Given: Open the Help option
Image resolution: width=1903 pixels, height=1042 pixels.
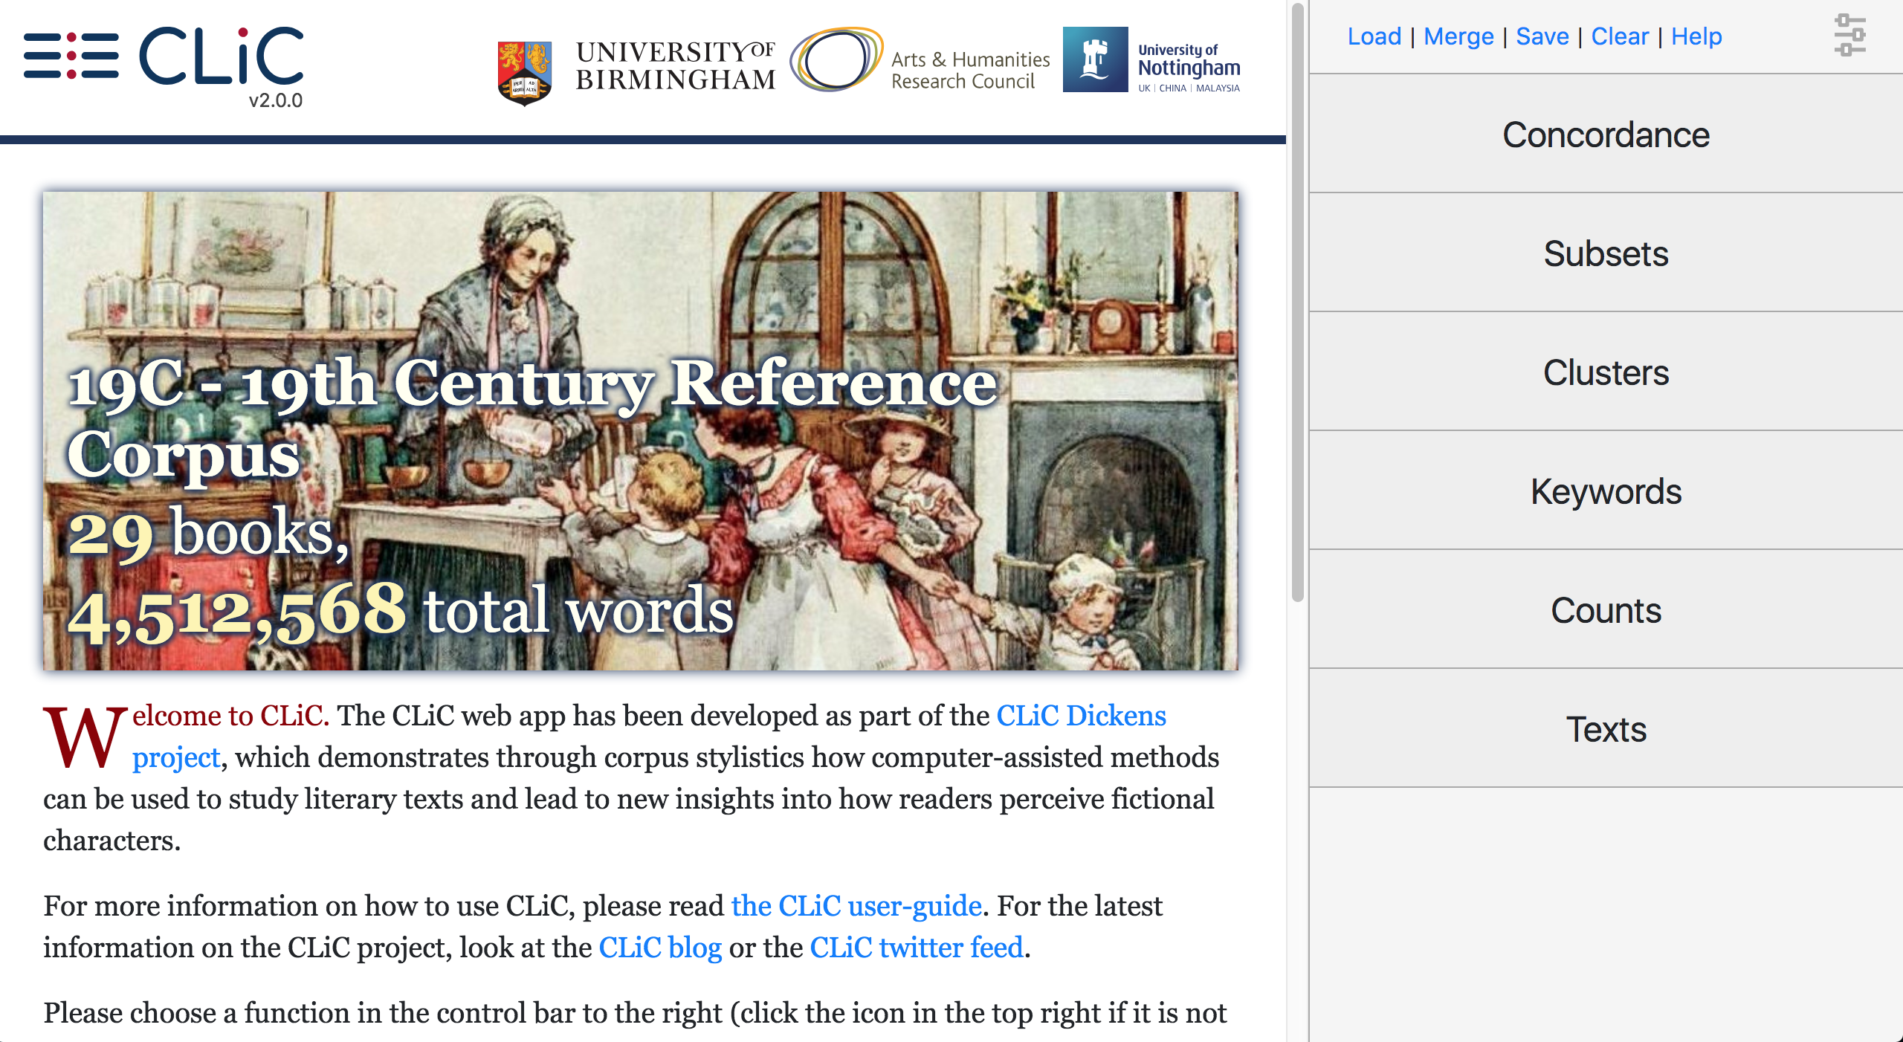Looking at the screenshot, I should point(1697,36).
